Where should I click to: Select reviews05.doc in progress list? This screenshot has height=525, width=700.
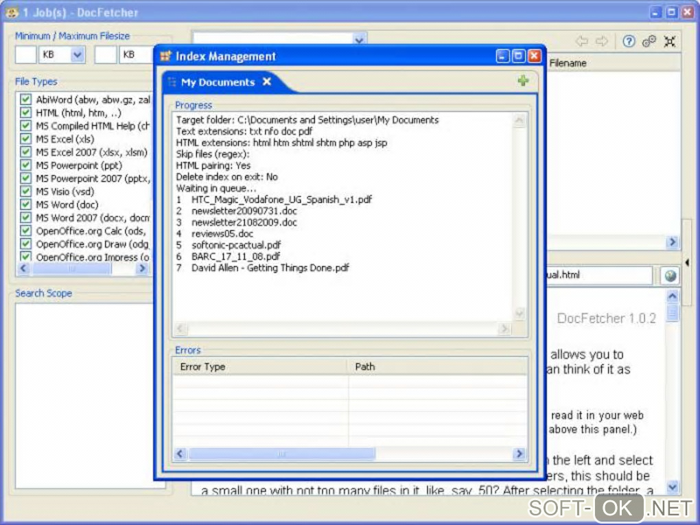222,233
